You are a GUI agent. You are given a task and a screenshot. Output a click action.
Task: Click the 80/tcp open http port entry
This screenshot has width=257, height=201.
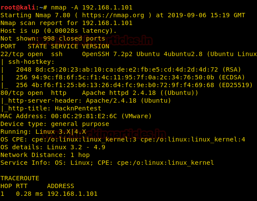click(33, 93)
